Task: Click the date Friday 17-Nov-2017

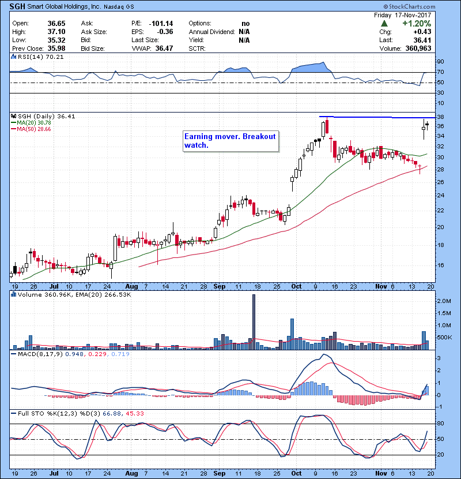Action: point(403,15)
